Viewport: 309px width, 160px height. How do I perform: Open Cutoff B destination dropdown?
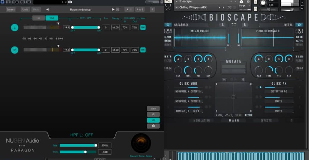196,101
